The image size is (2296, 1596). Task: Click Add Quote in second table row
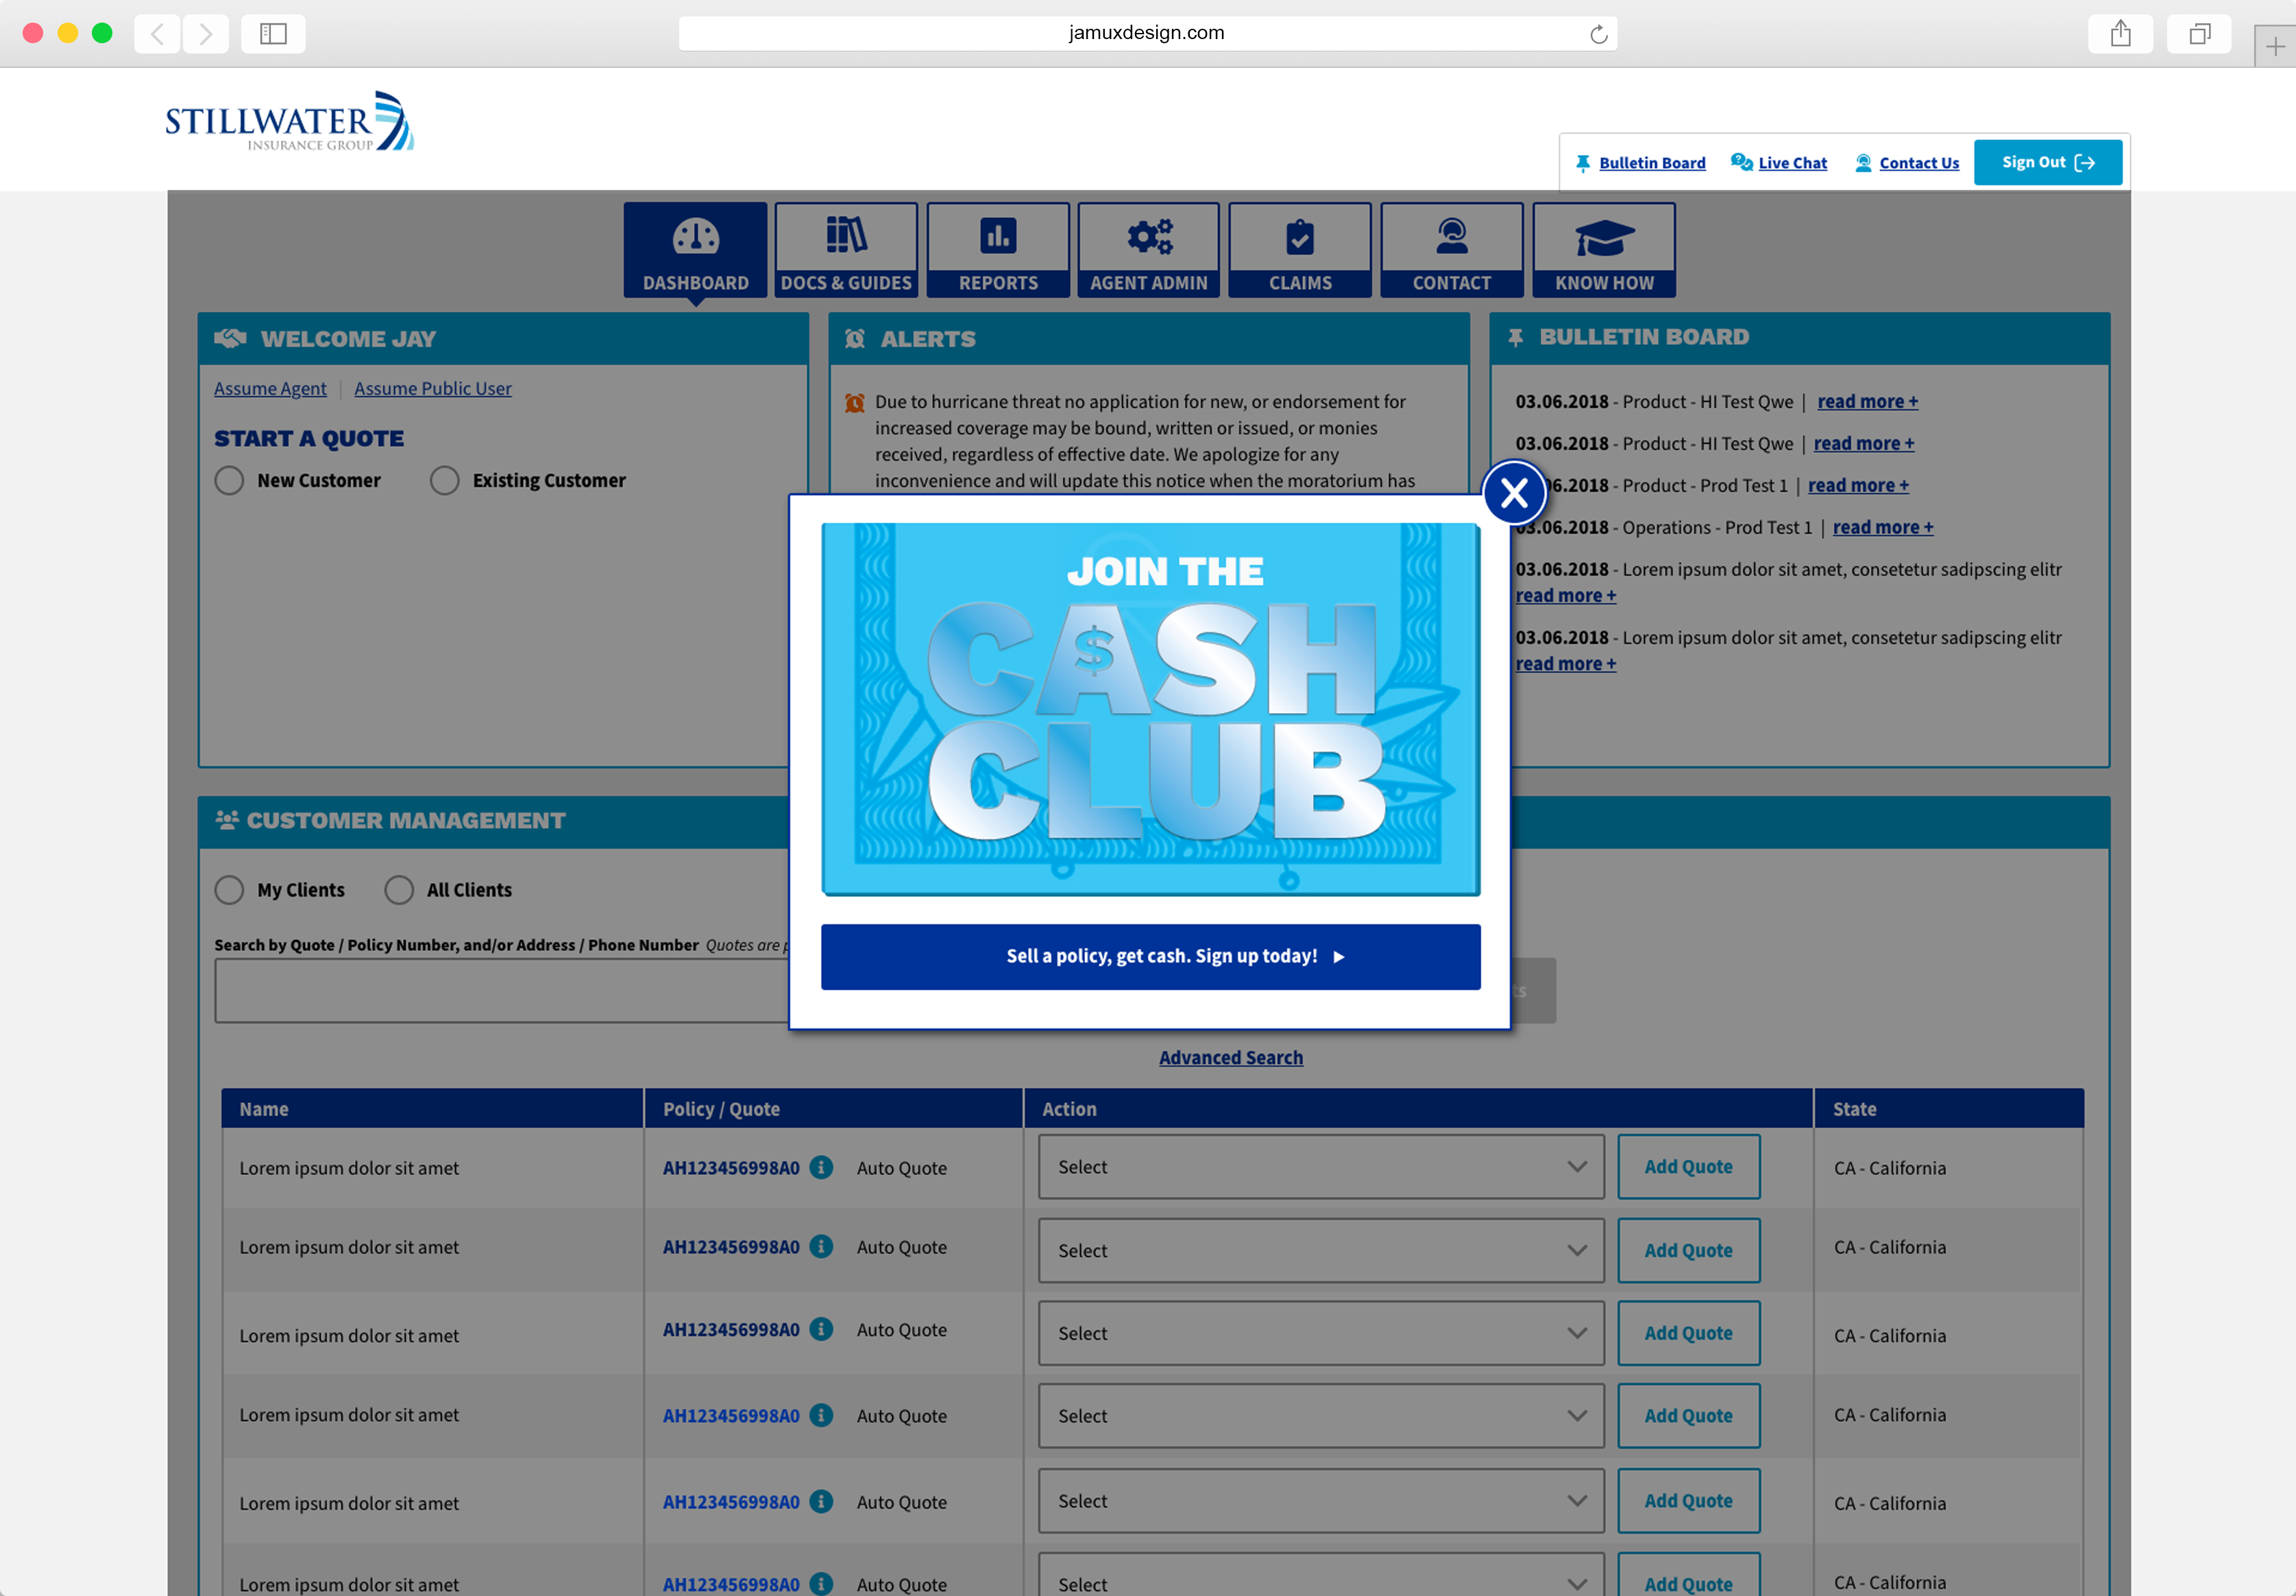point(1688,1251)
